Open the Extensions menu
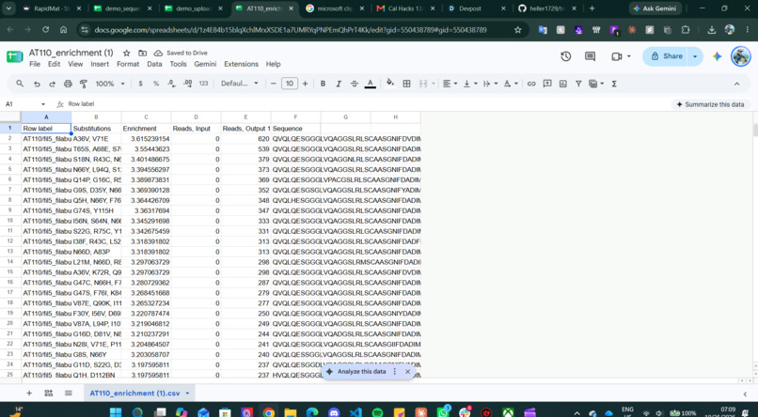This screenshot has height=417, width=758. click(x=242, y=64)
